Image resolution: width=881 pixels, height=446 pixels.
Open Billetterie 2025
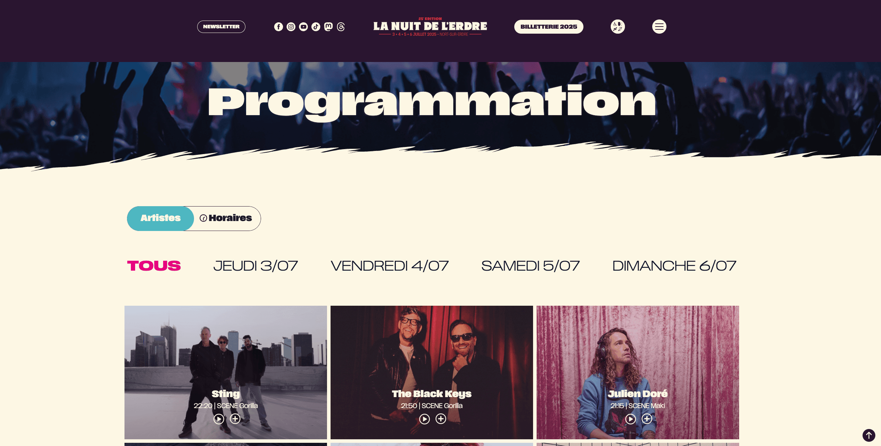coord(549,27)
